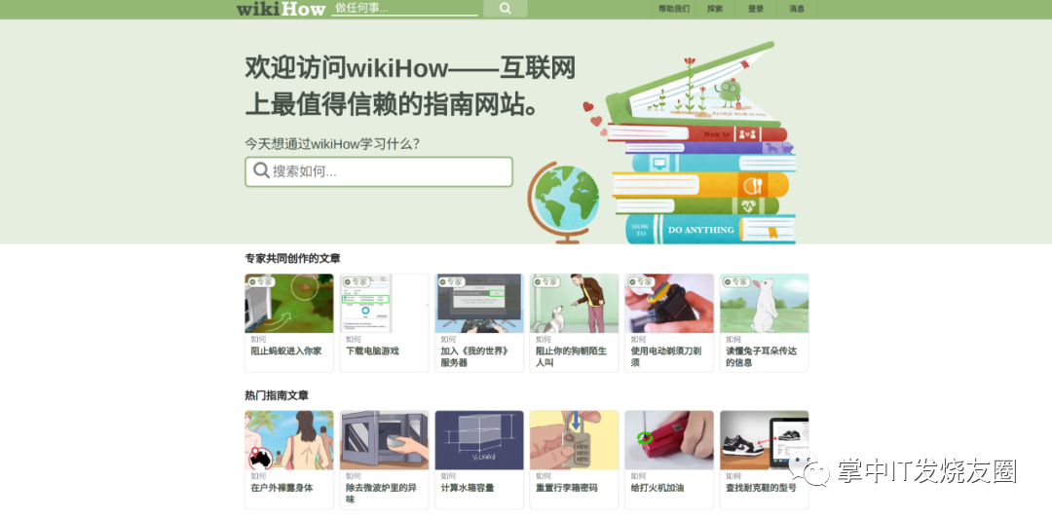Open the 帮助我们 menu
This screenshot has width=1052, height=518.
[x=674, y=9]
